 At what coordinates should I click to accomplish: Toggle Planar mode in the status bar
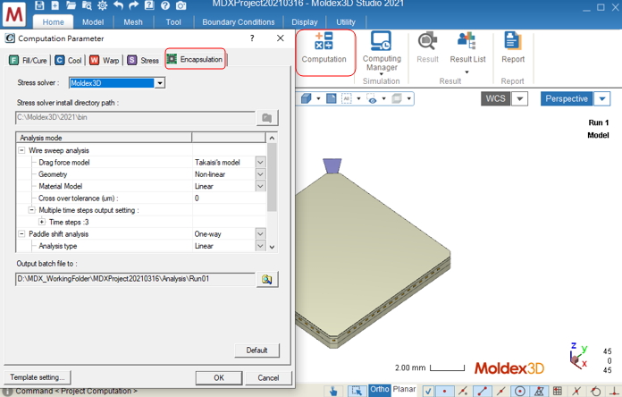(x=405, y=390)
